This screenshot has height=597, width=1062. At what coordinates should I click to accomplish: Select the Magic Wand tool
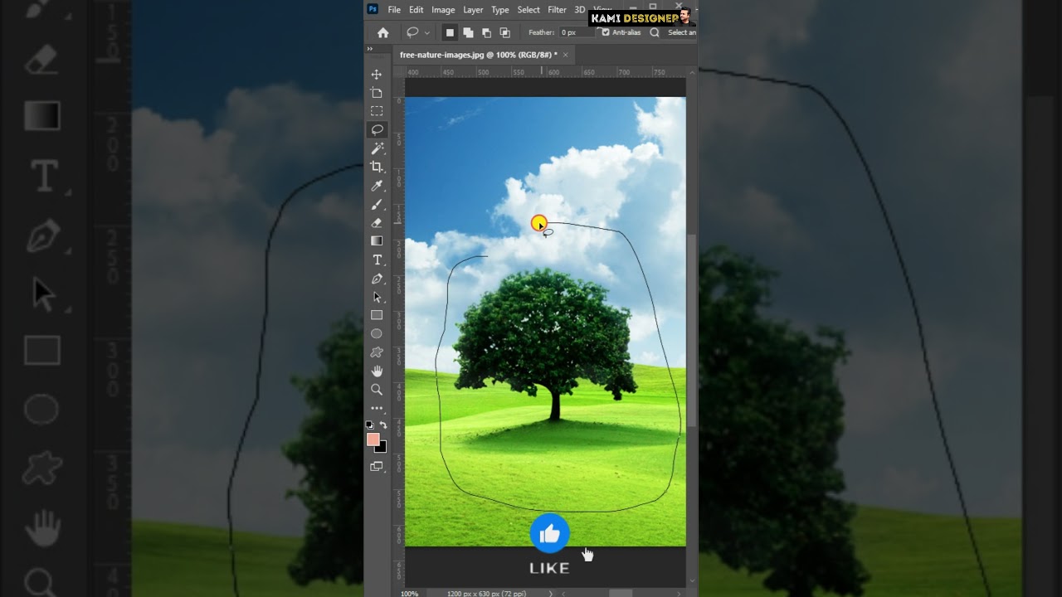click(x=377, y=148)
